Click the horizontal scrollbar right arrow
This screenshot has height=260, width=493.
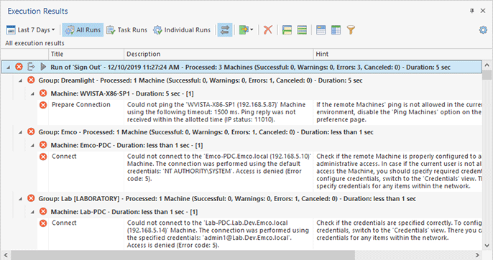pyautogui.click(x=478, y=255)
